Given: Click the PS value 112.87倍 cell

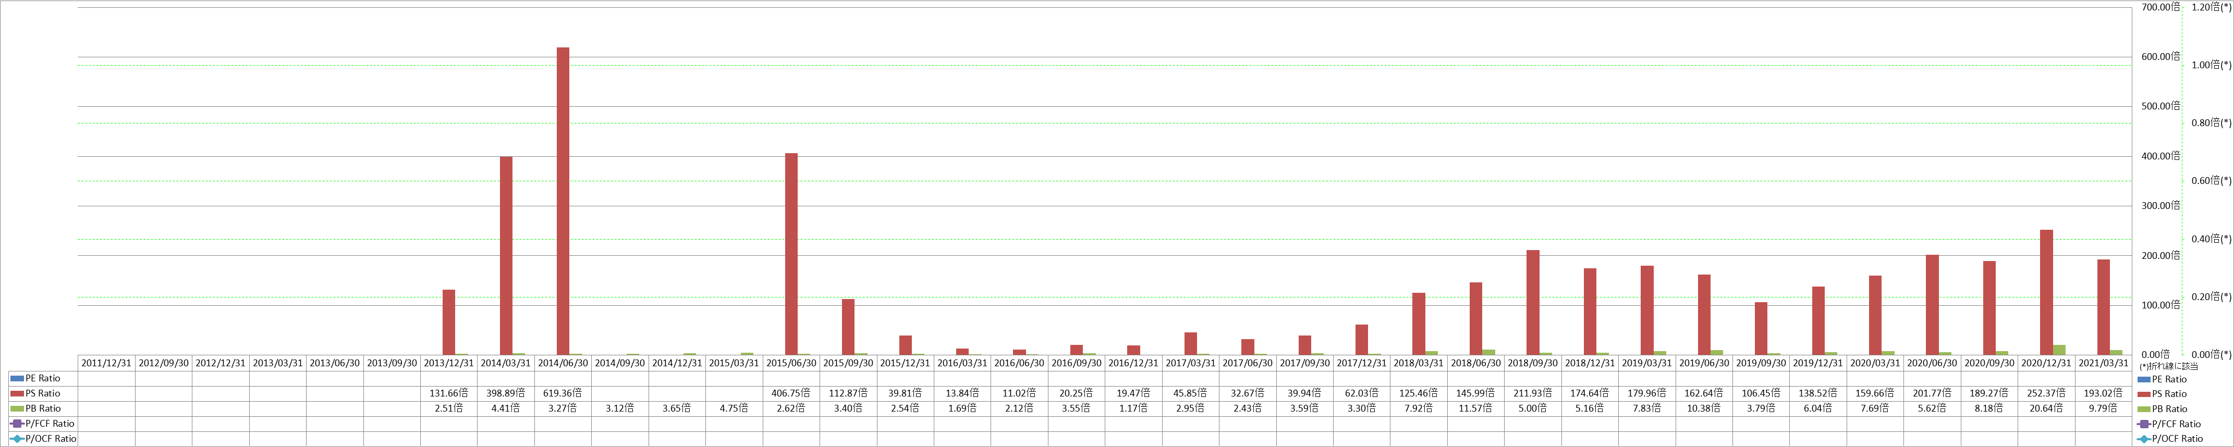Looking at the screenshot, I should (x=848, y=393).
